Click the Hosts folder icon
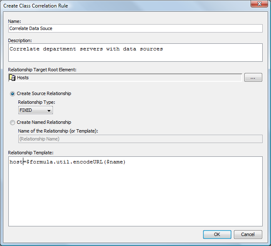Screen dimensions: 271x246 pyautogui.click(x=12, y=78)
